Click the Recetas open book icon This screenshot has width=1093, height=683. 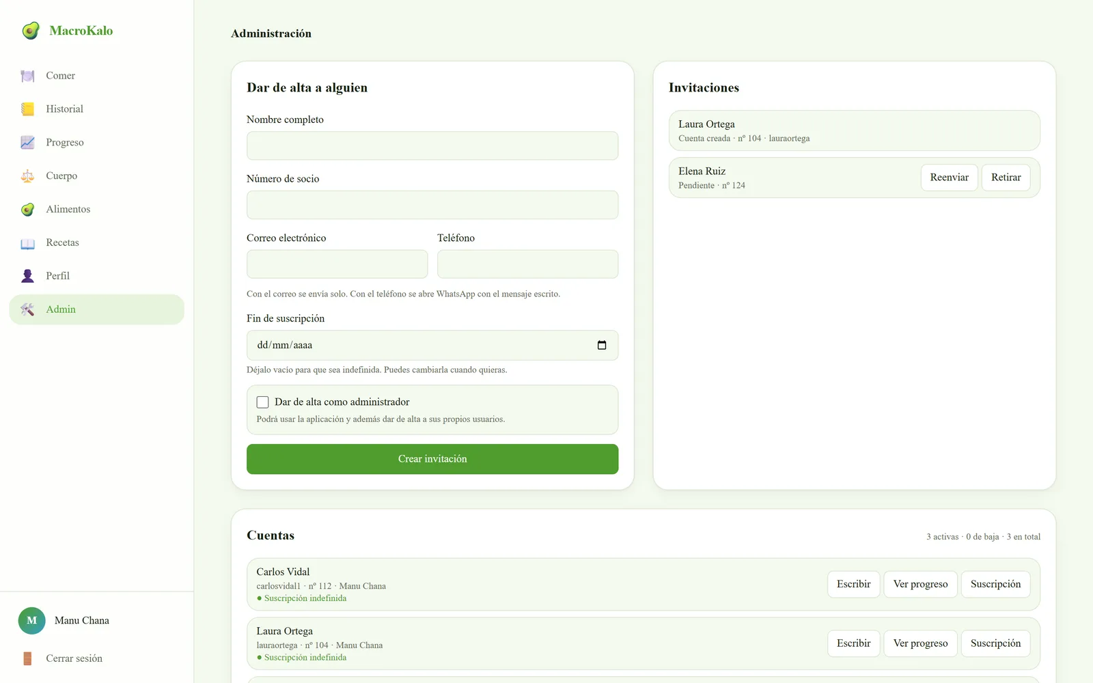pyautogui.click(x=27, y=243)
